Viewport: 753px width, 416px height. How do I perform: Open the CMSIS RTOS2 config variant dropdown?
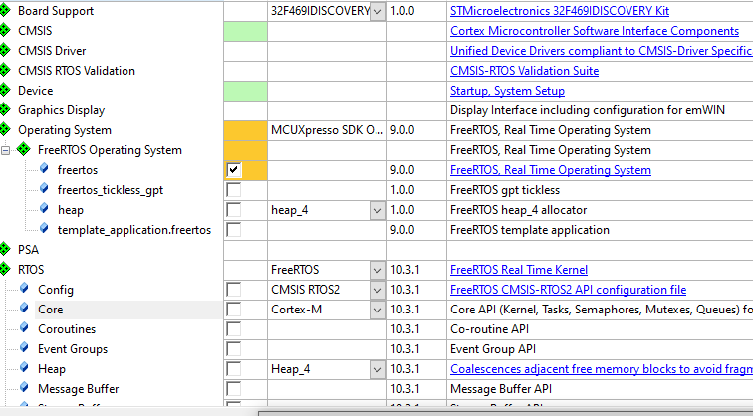pyautogui.click(x=377, y=290)
